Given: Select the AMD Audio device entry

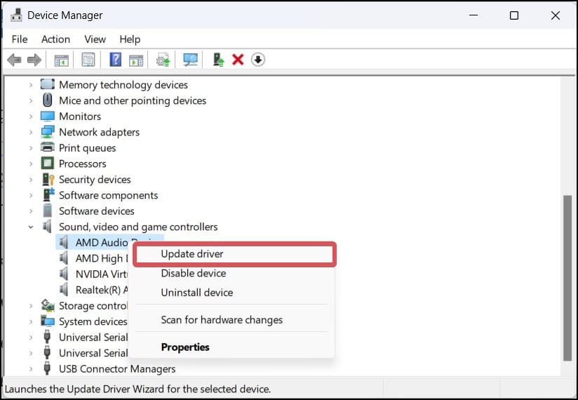Looking at the screenshot, I should coord(102,243).
